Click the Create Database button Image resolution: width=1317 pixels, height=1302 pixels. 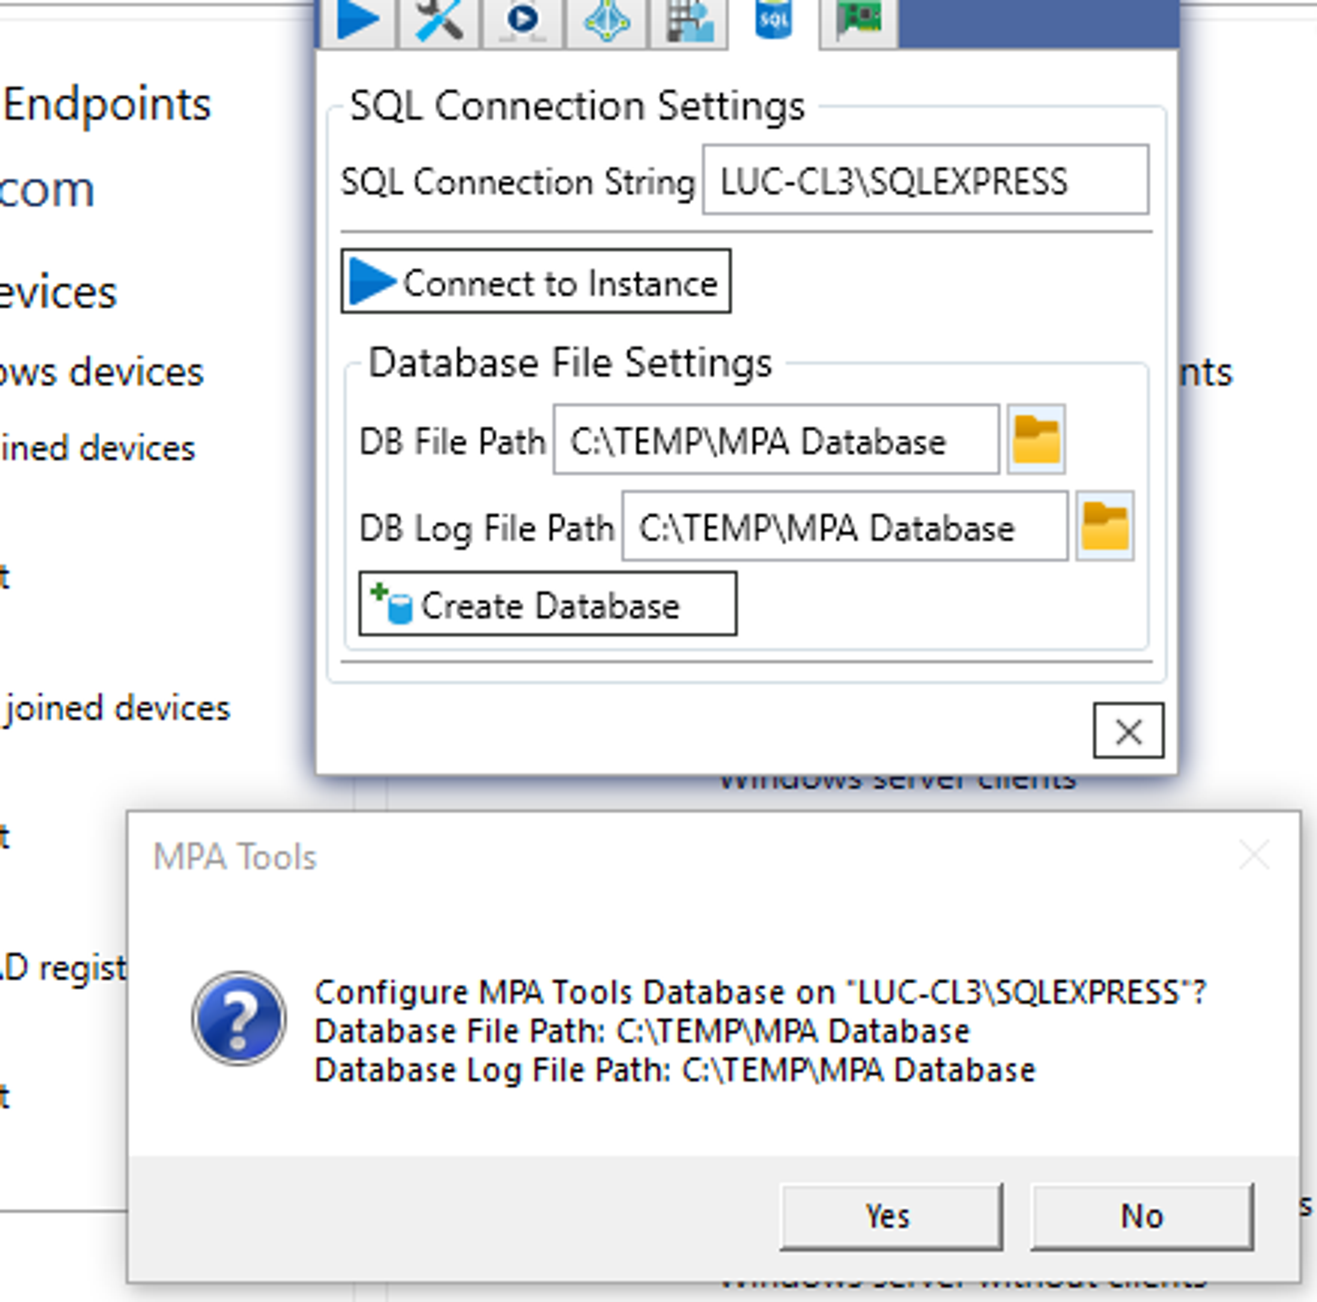click(548, 604)
